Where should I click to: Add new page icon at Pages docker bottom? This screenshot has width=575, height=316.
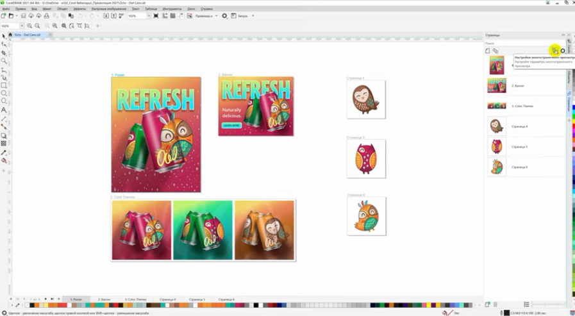(x=487, y=304)
